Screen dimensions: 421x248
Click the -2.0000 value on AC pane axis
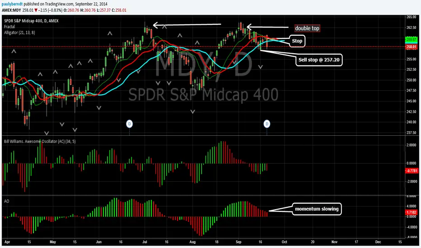coord(412,182)
